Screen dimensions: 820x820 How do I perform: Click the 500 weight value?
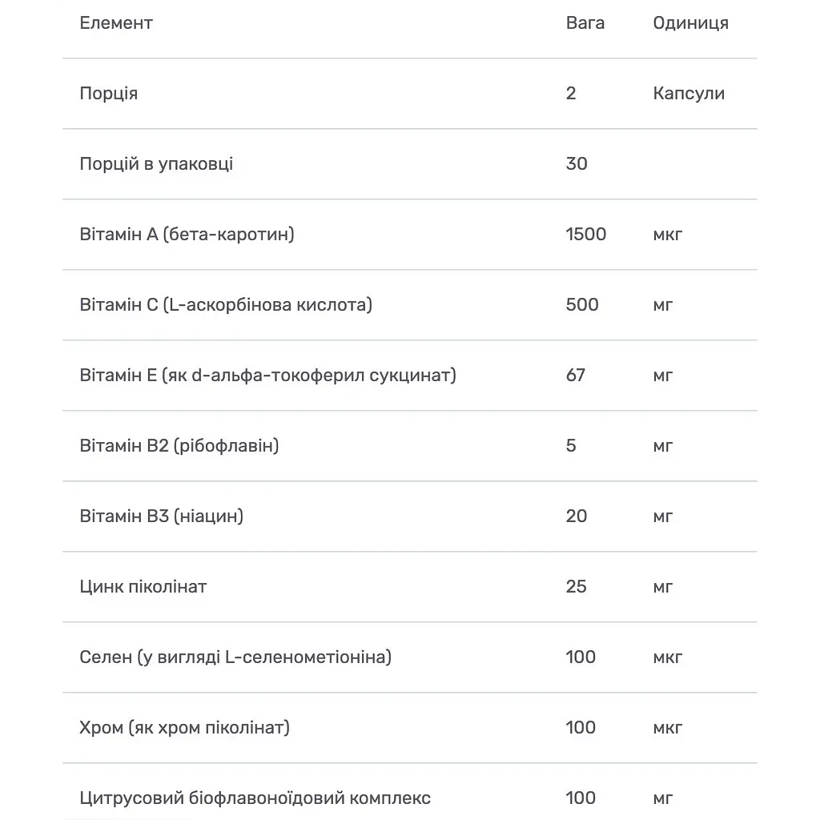(x=582, y=305)
